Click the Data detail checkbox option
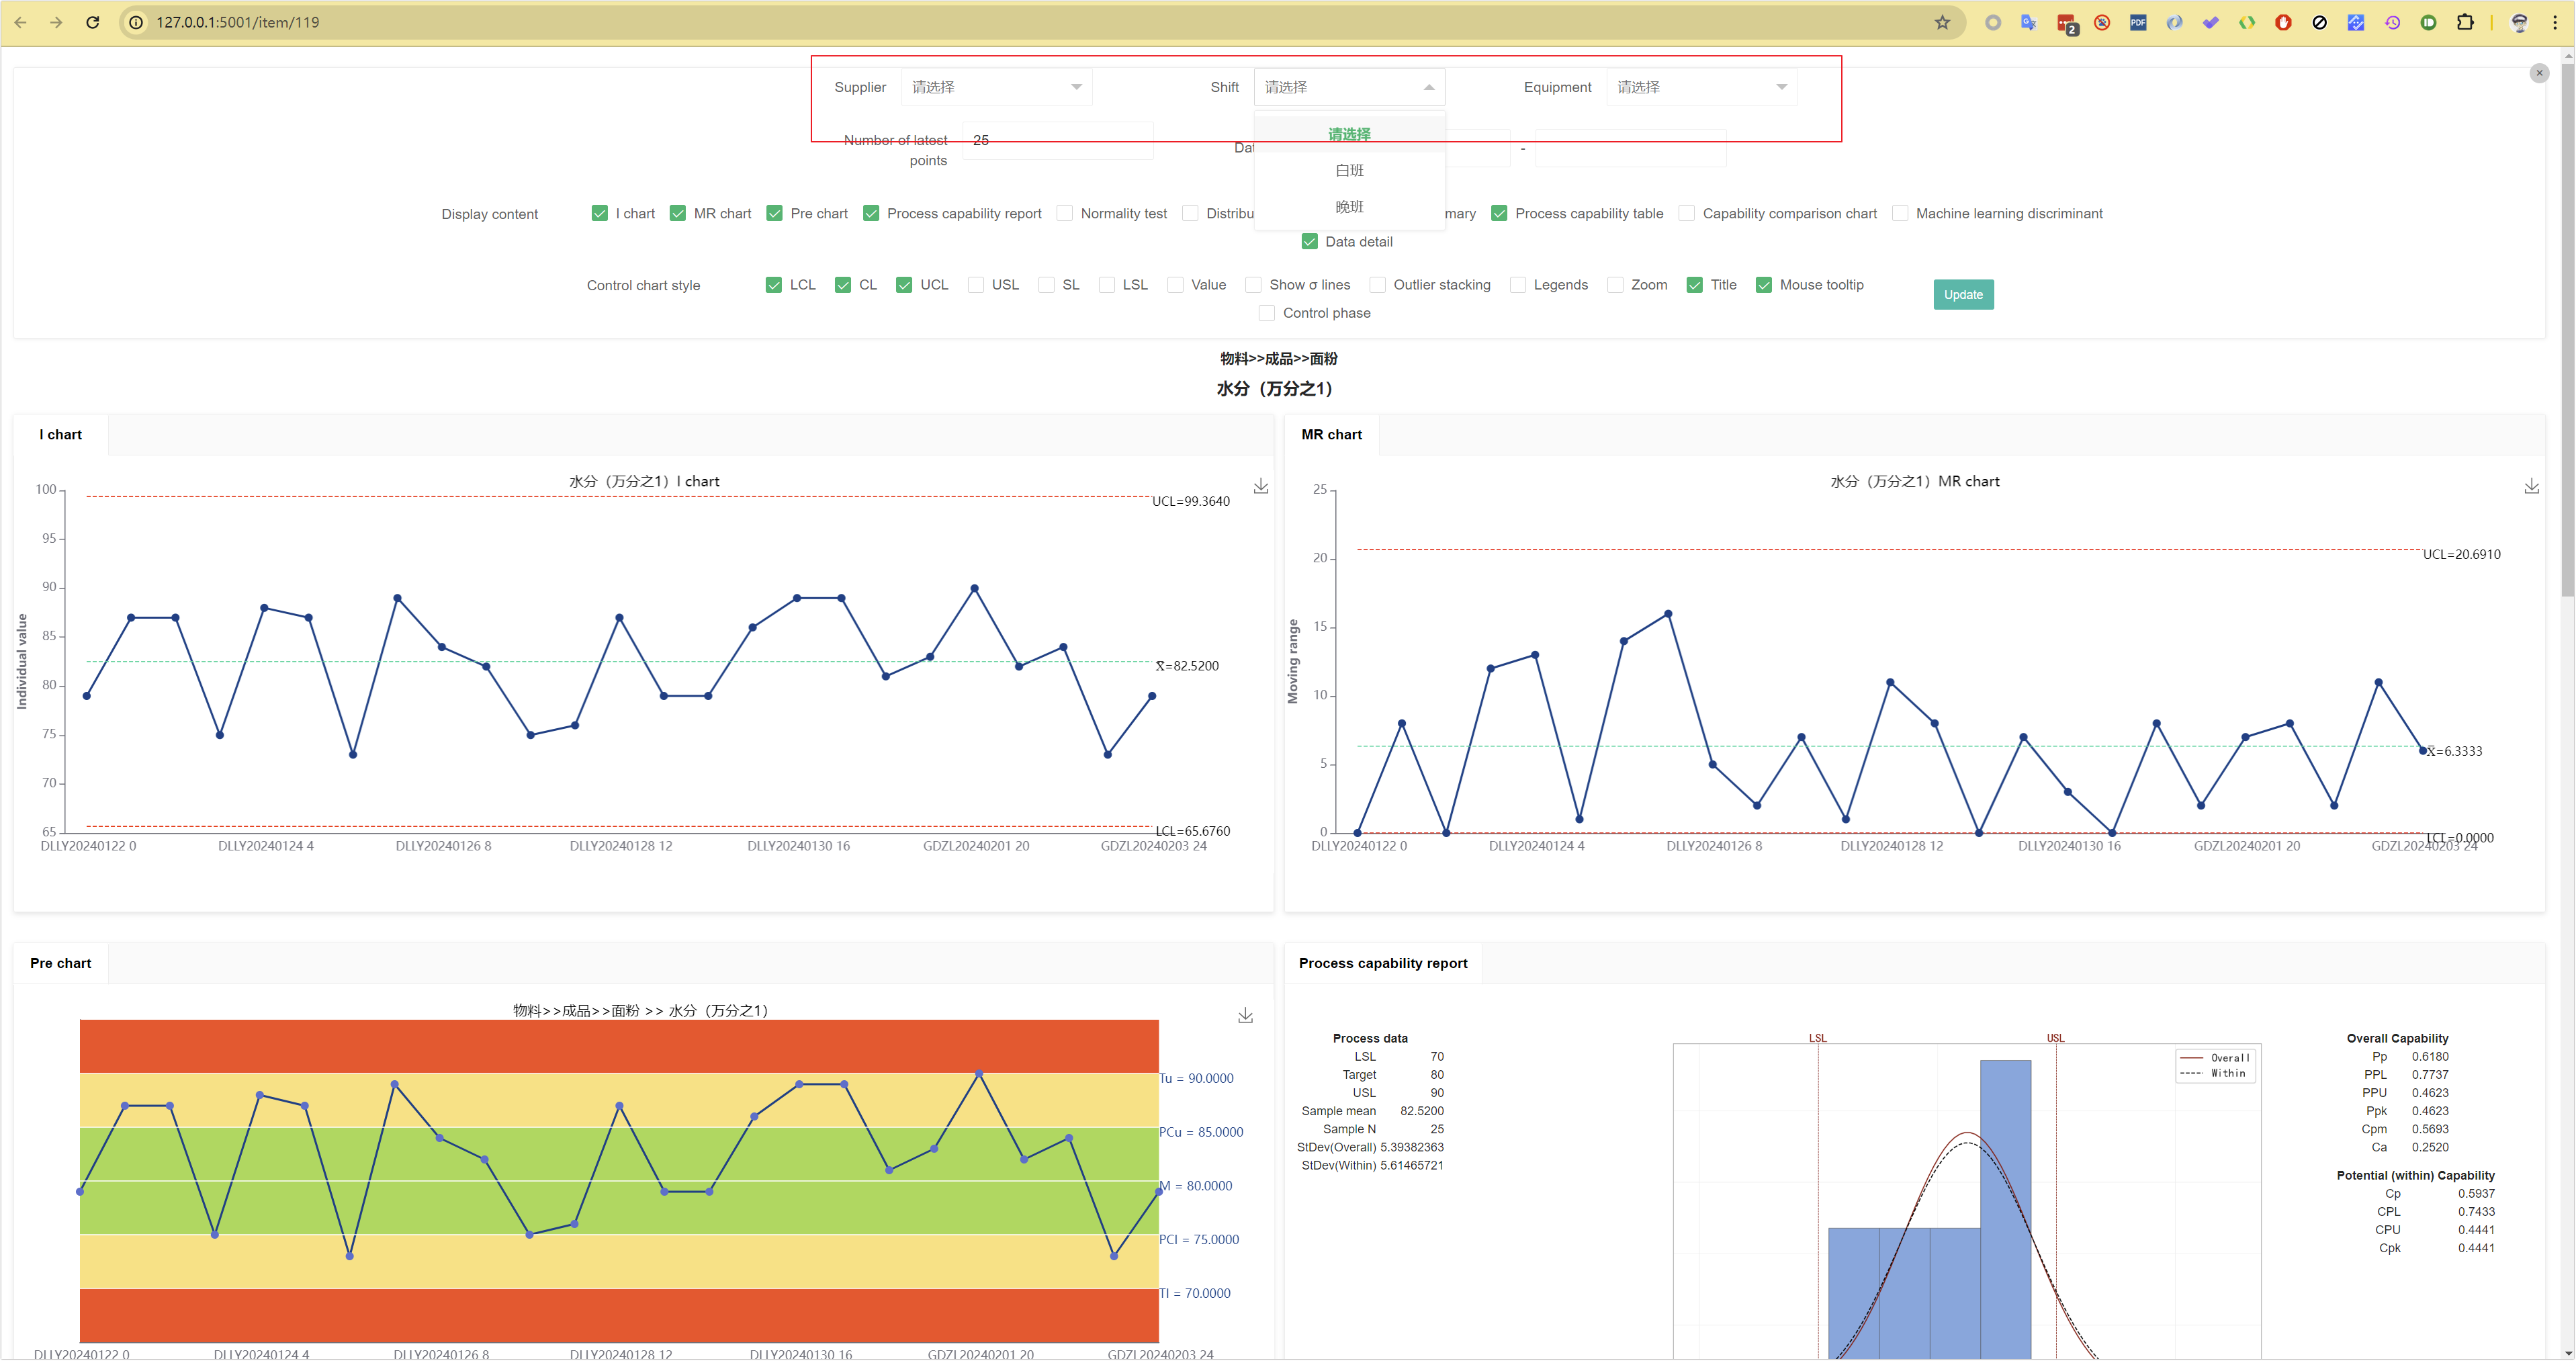Viewport: 2576px width, 1361px height. 1308,242
